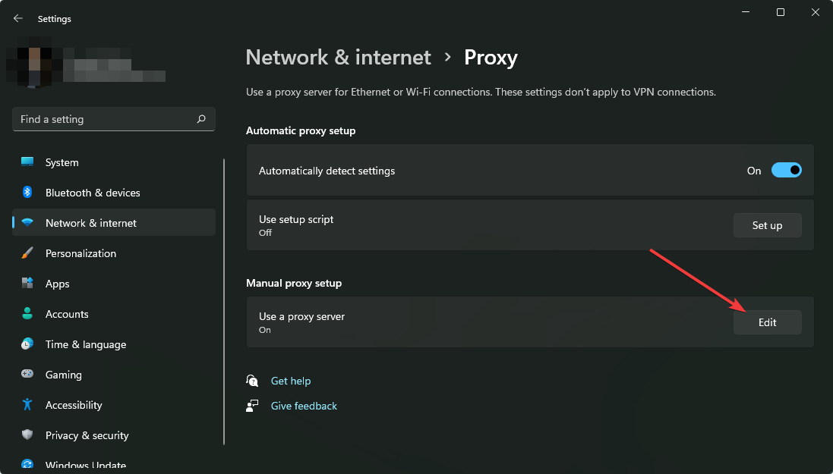Open the Get help link

(291, 380)
